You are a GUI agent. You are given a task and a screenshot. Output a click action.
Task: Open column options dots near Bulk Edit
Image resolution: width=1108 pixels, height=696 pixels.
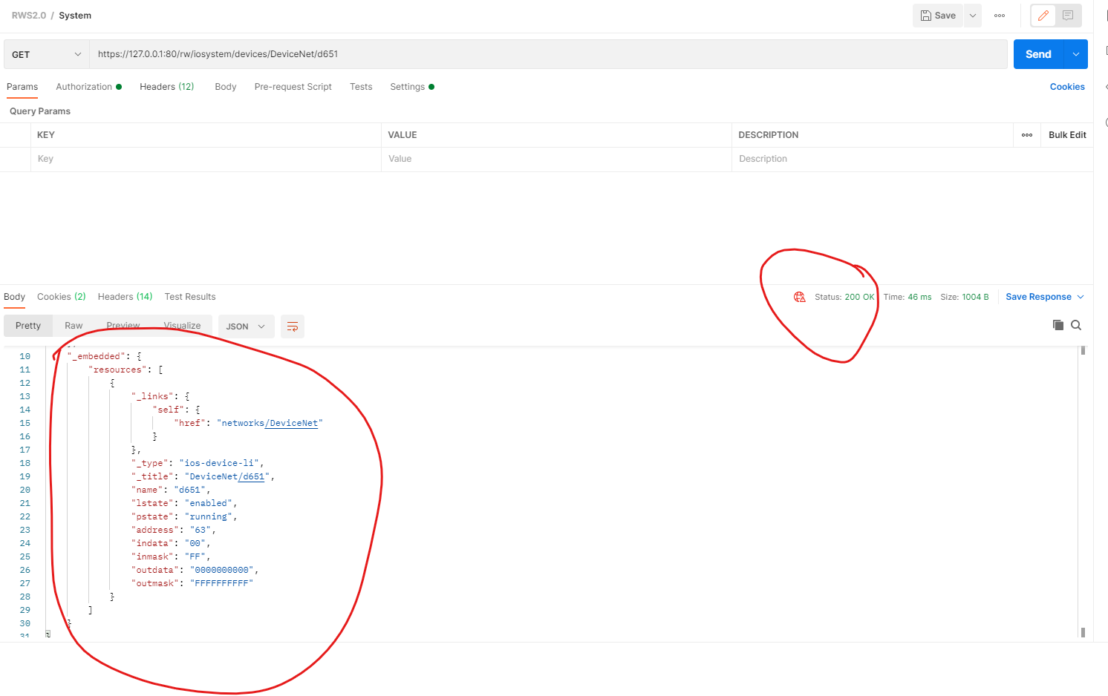(1027, 135)
